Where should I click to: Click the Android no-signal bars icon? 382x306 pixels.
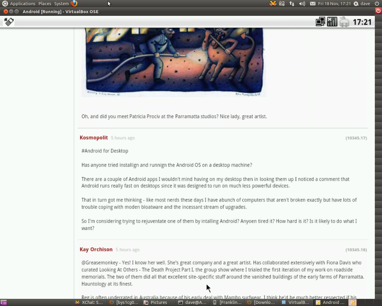(332, 22)
